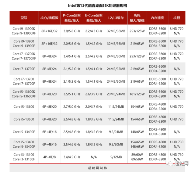Screen dimensions: 195x172
Task: Click the "3.4/4.5 GHz" P-Core frequency
Action: point(72,157)
